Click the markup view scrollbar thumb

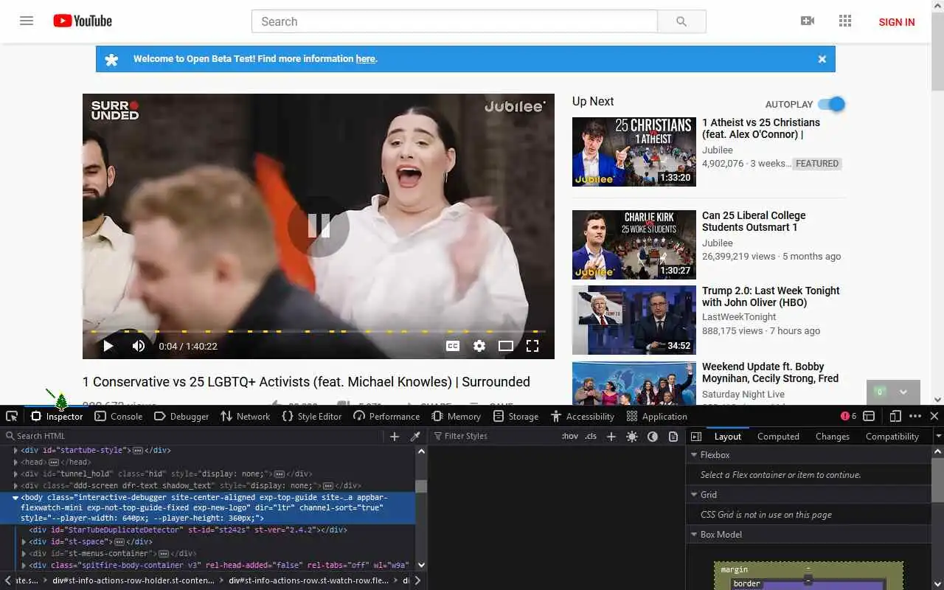click(421, 486)
